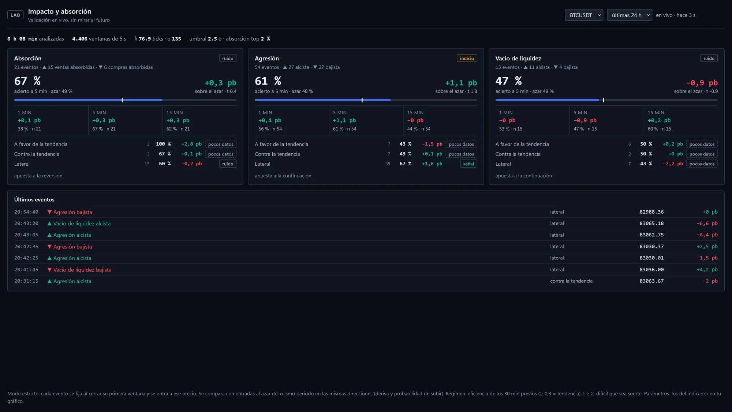This screenshot has width=732, height=412.
Task: Click '4.406 ventanas de 5 s' stat
Action: (x=99, y=39)
